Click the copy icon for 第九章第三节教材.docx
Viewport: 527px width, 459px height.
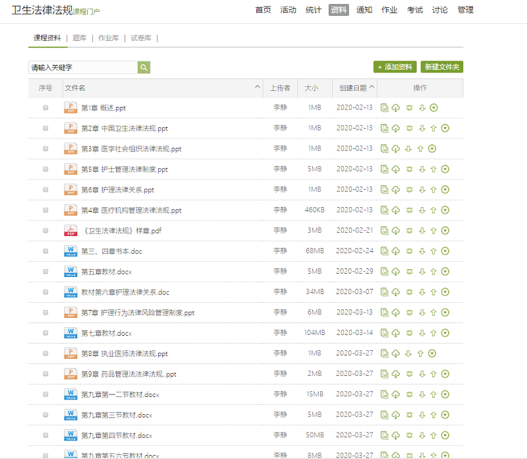click(385, 415)
